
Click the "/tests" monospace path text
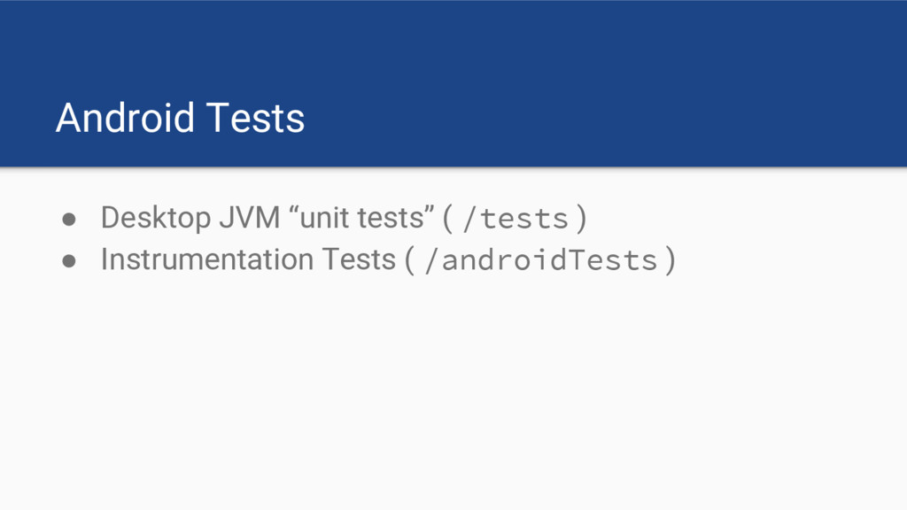click(515, 218)
